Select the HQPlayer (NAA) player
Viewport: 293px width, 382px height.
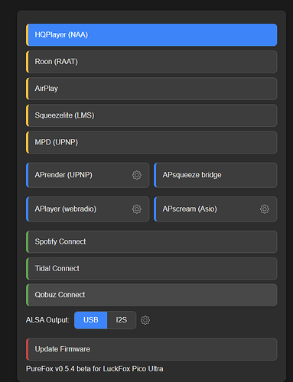tap(151, 35)
